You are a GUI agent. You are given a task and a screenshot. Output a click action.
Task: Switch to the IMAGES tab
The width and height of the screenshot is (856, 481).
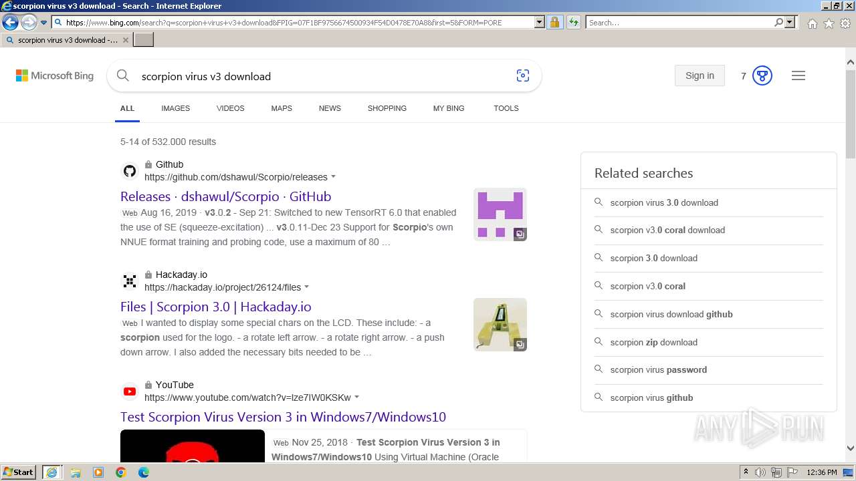(175, 108)
